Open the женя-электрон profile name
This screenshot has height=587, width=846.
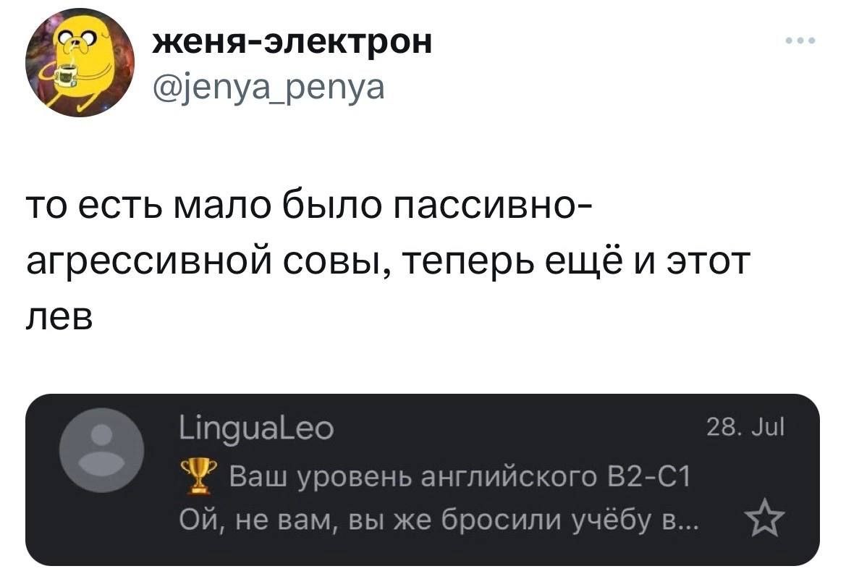293,43
